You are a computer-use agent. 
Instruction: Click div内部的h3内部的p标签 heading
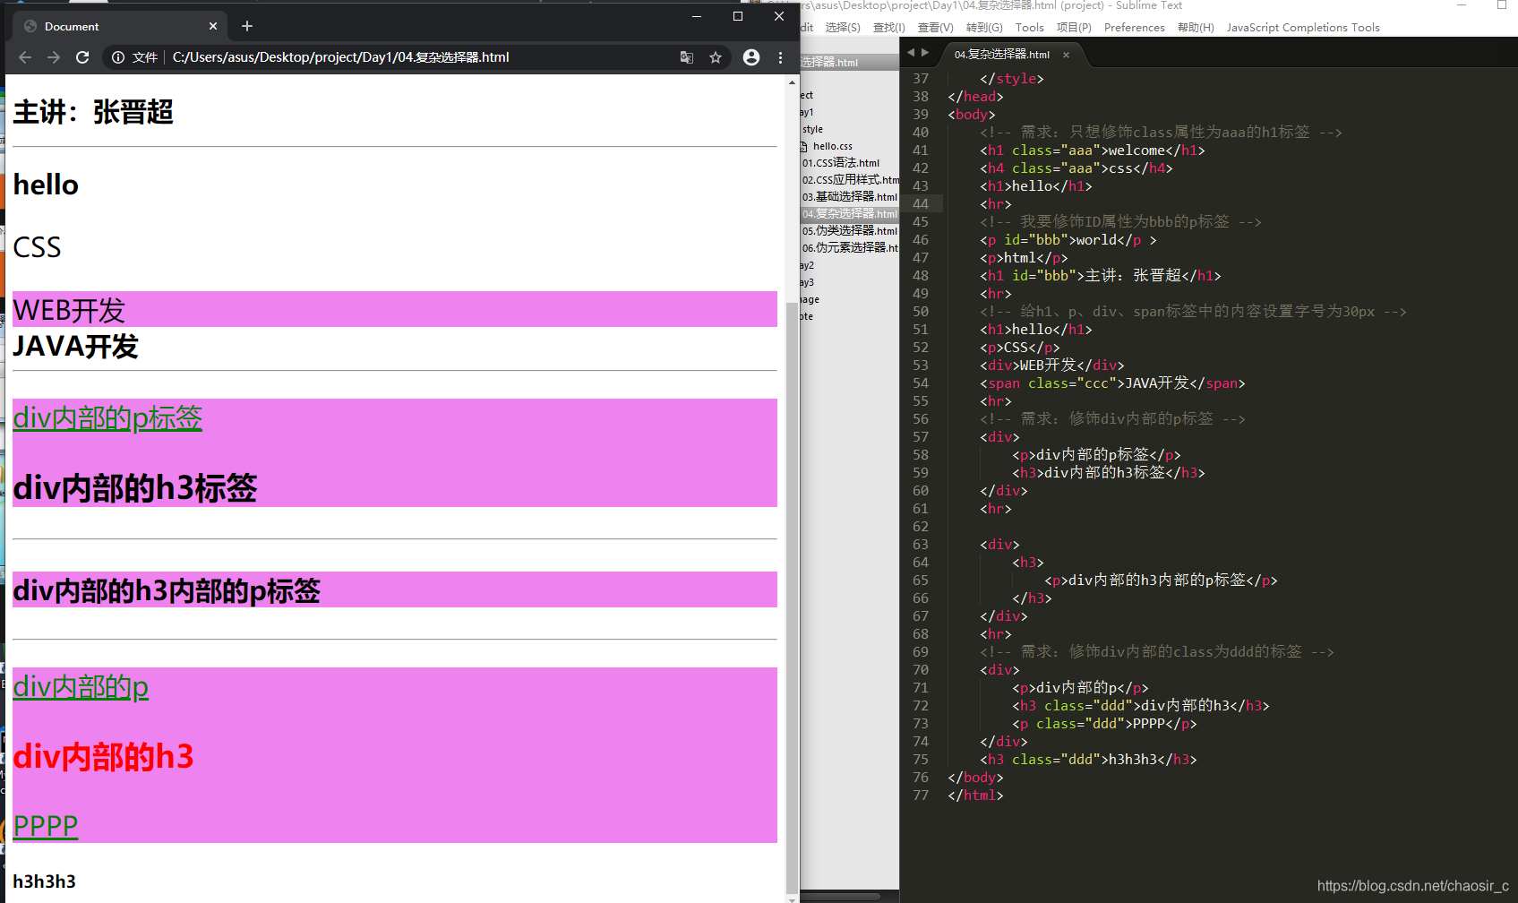coord(167,591)
